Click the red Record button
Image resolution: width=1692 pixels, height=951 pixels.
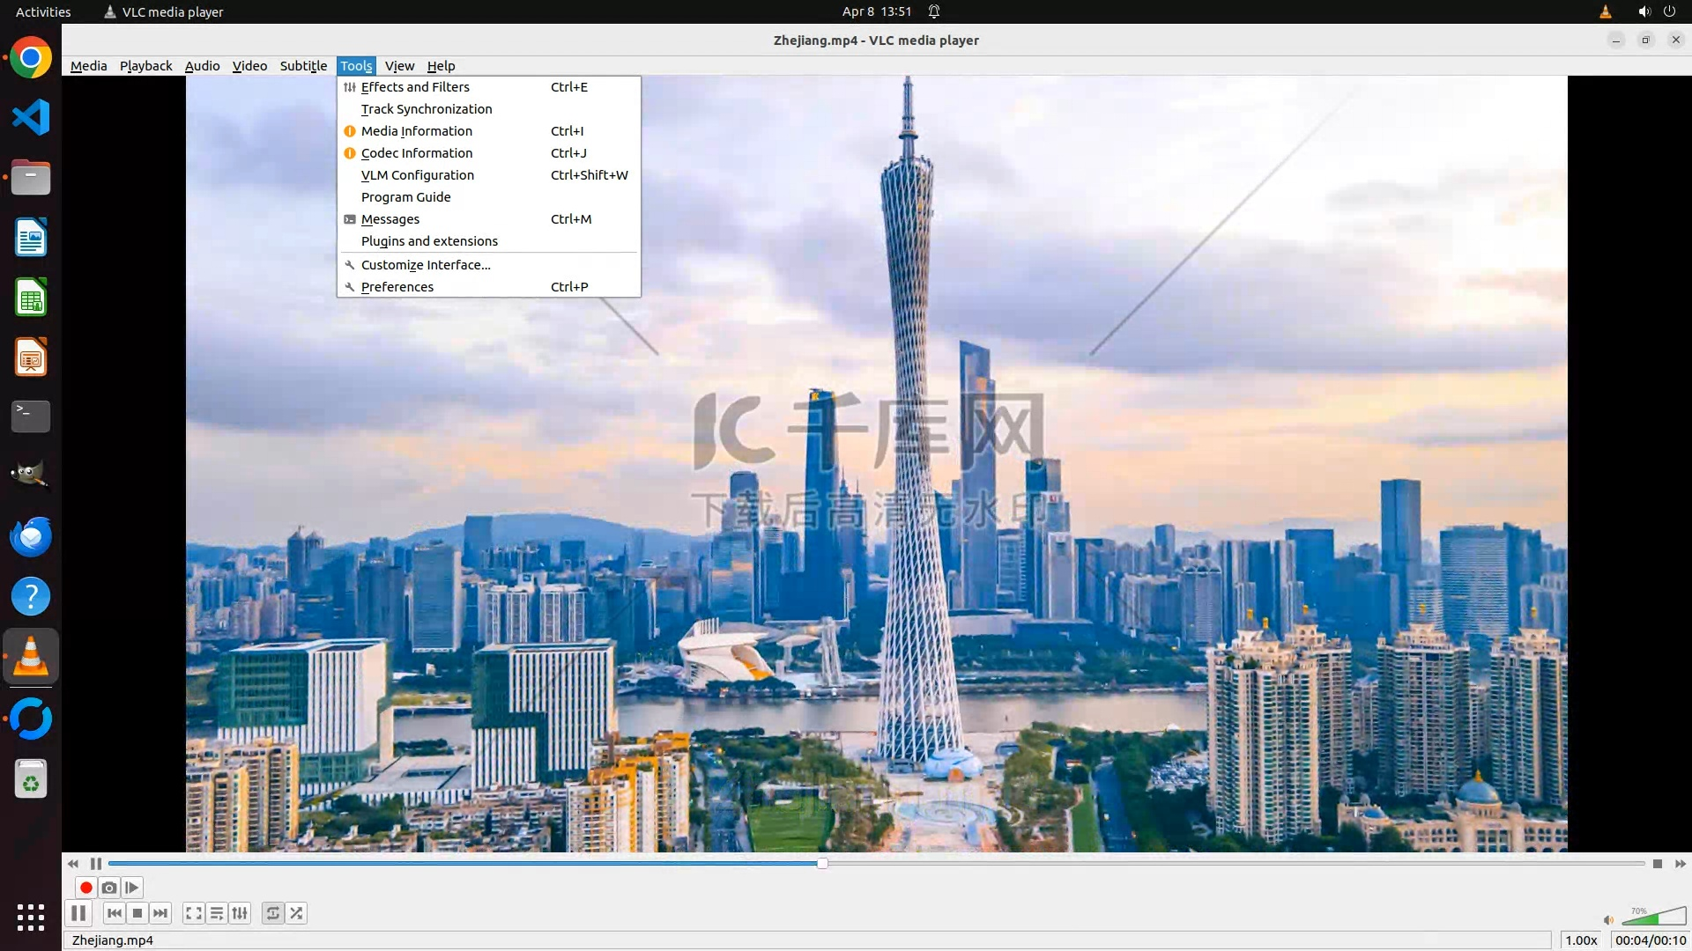pos(86,888)
